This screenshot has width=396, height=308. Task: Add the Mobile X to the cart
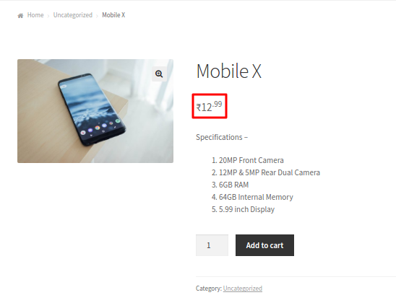(264, 245)
